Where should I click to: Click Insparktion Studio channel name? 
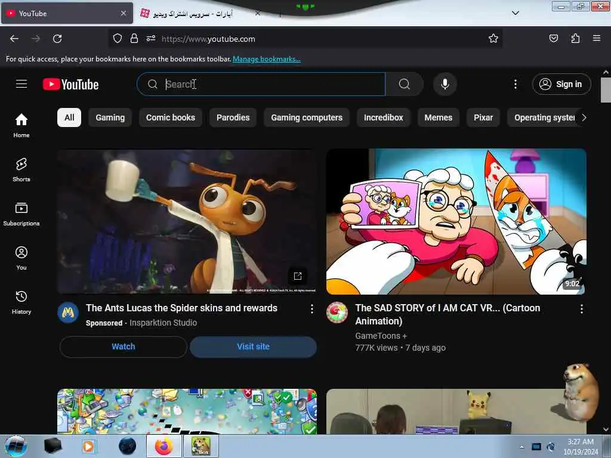point(163,323)
